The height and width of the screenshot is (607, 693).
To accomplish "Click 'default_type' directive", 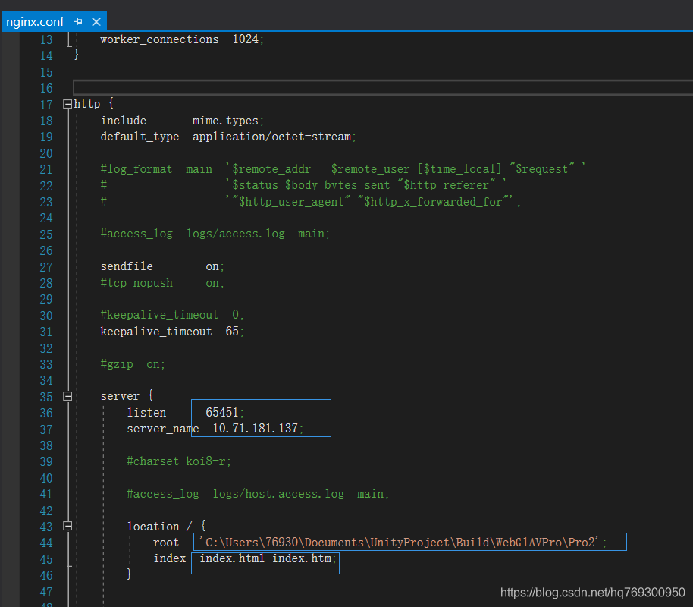I will [140, 137].
